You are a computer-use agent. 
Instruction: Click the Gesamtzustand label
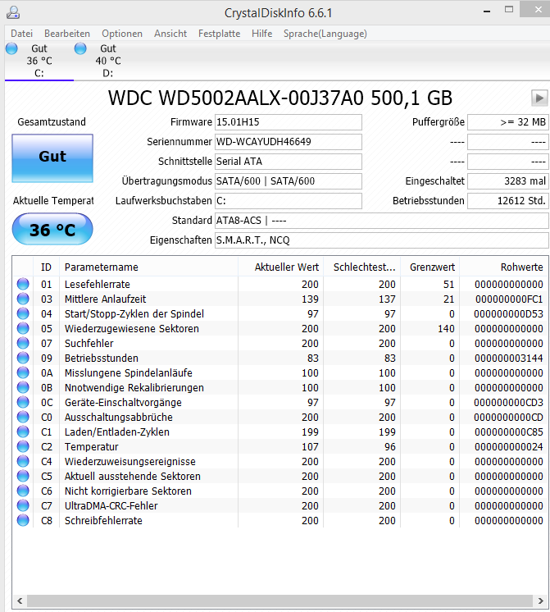coord(52,121)
